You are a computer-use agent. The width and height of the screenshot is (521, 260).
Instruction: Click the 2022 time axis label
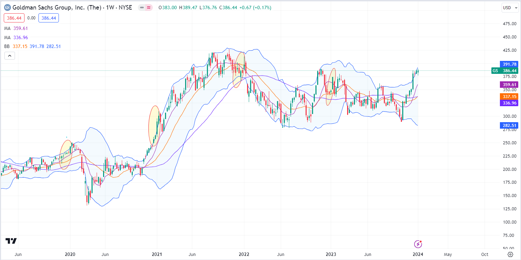pos(244,254)
